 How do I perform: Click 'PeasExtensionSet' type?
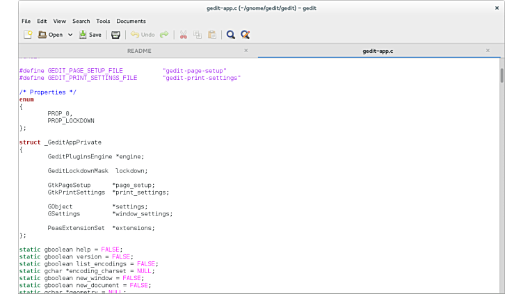click(76, 228)
